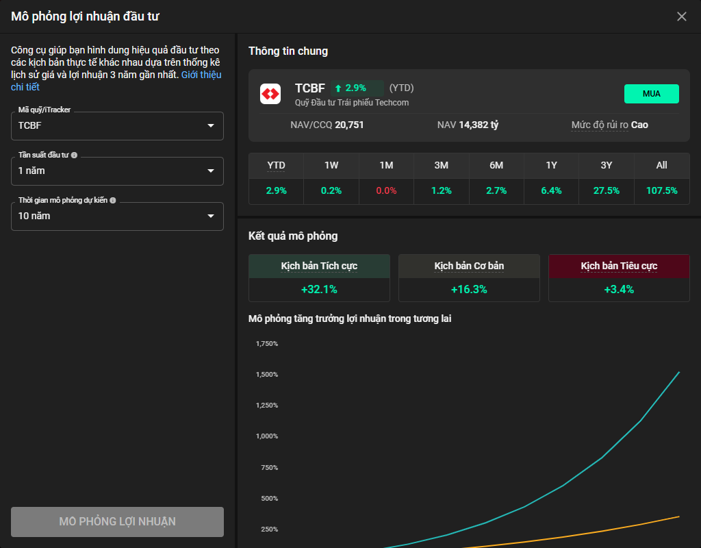This screenshot has width=701, height=548.
Task: Click the green up-arrow YTD indicator
Action: tap(338, 88)
